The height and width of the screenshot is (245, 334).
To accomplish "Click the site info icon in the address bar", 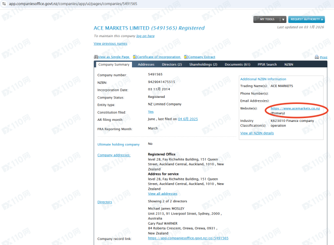I will pyautogui.click(x=4, y=4).
